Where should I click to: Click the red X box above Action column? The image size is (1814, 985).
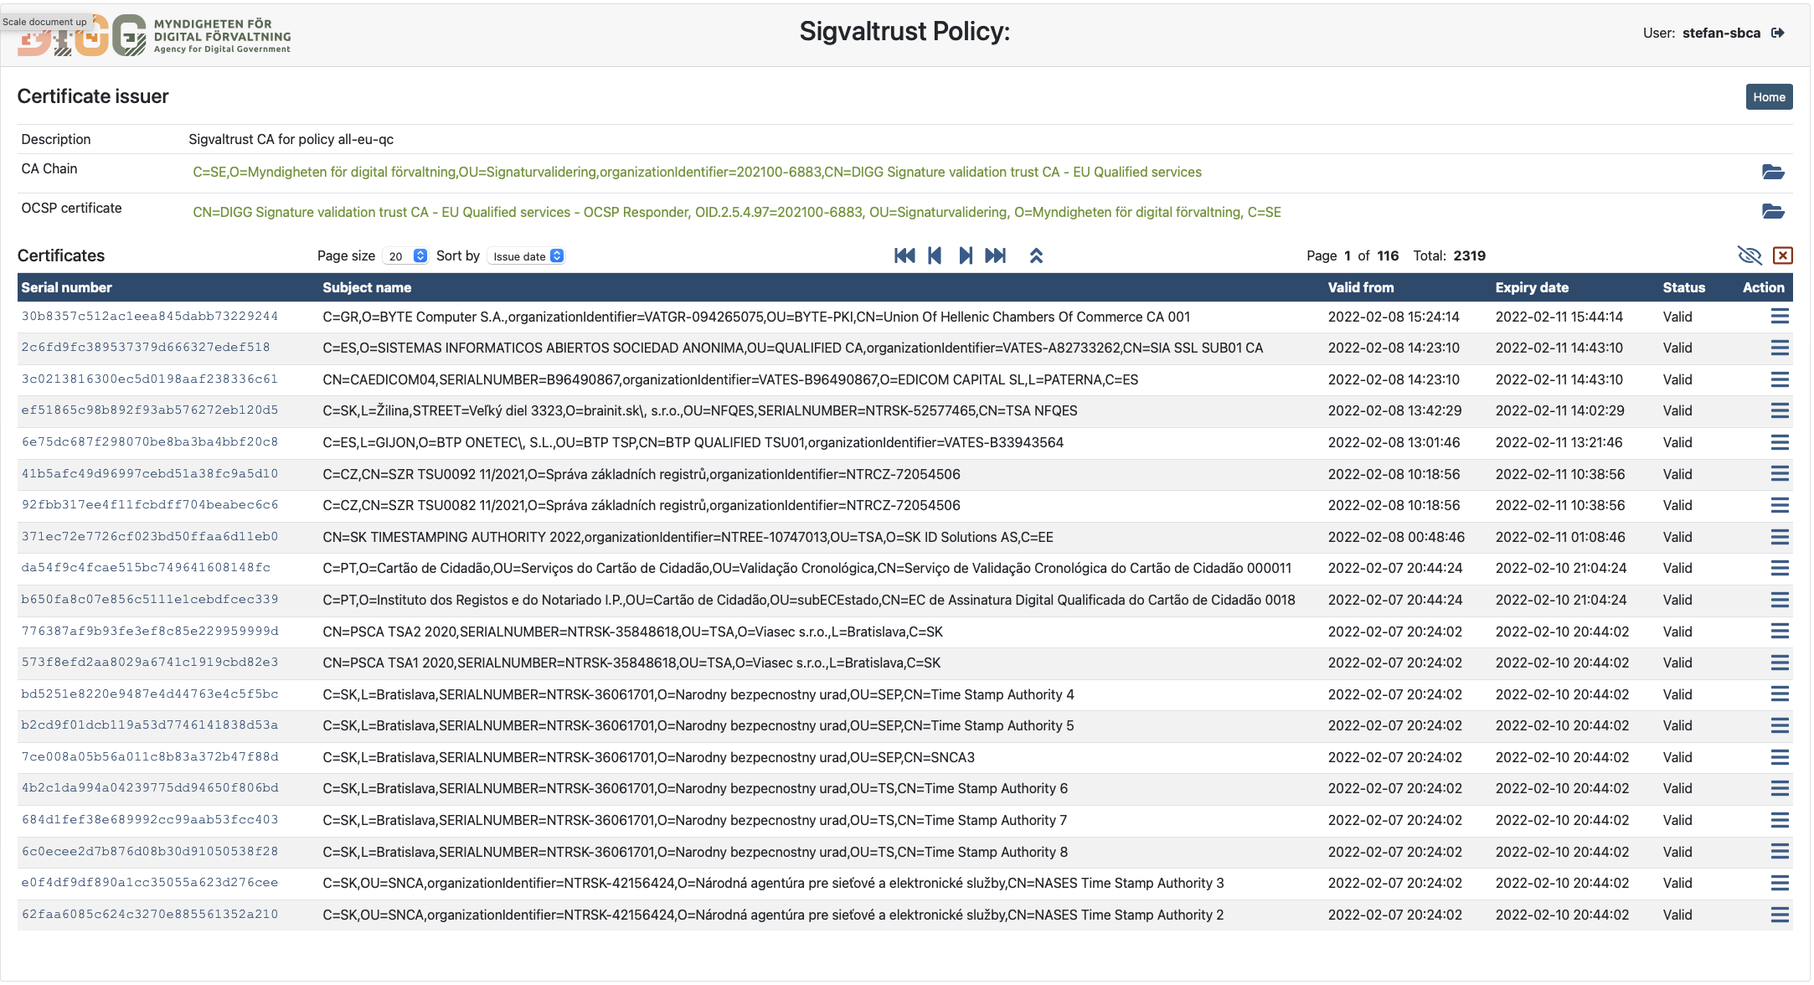click(1783, 255)
